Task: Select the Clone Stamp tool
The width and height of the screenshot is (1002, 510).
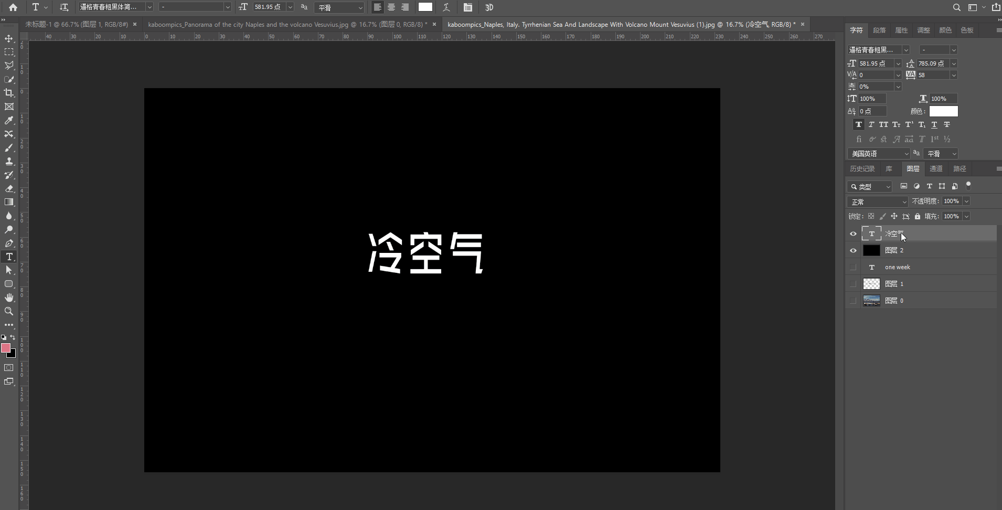Action: point(9,161)
